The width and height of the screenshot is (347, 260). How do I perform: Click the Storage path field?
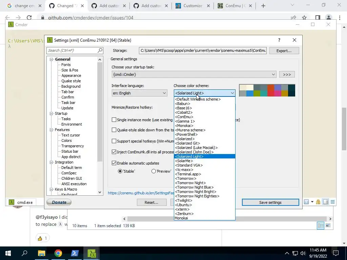click(203, 50)
